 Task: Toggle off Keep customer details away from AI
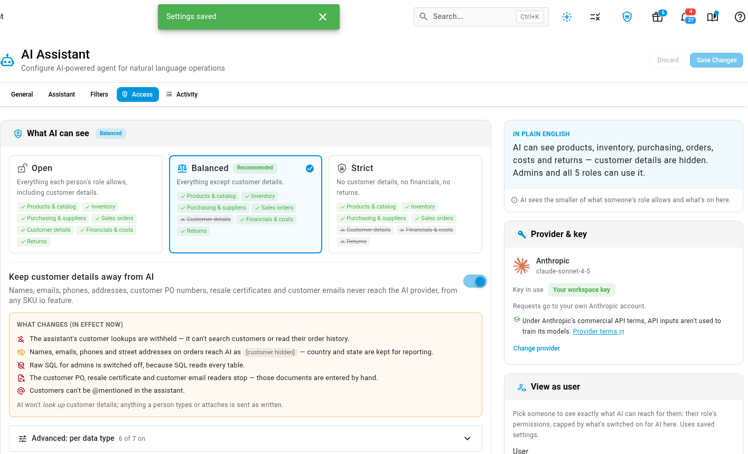(475, 281)
